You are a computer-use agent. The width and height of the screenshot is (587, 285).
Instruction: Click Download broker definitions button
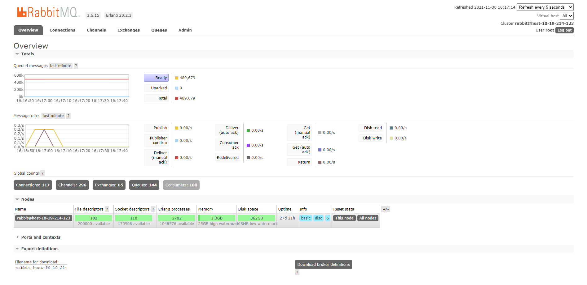pos(324,265)
